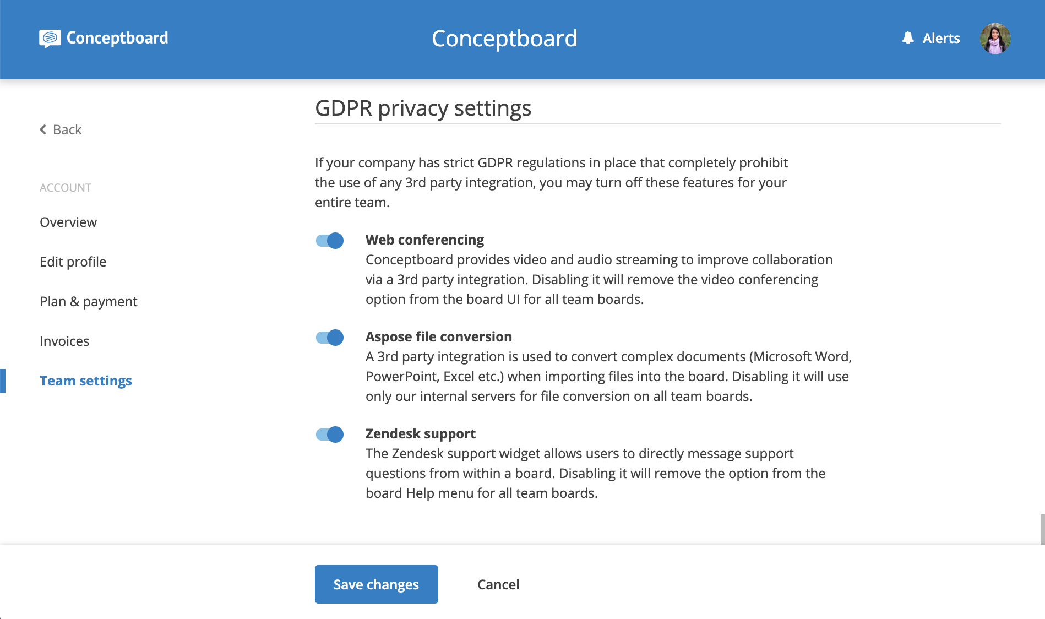Click the Back chevron arrow
The width and height of the screenshot is (1045, 619).
click(x=43, y=129)
